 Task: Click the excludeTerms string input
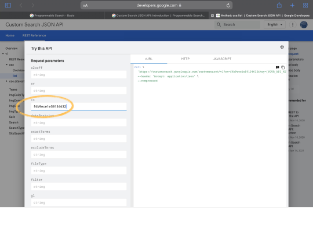(x=79, y=155)
